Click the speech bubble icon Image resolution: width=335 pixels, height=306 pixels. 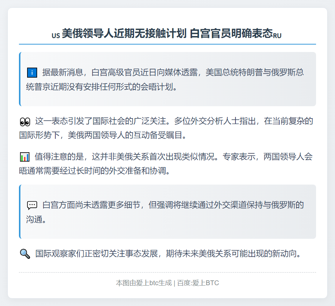coord(32,205)
